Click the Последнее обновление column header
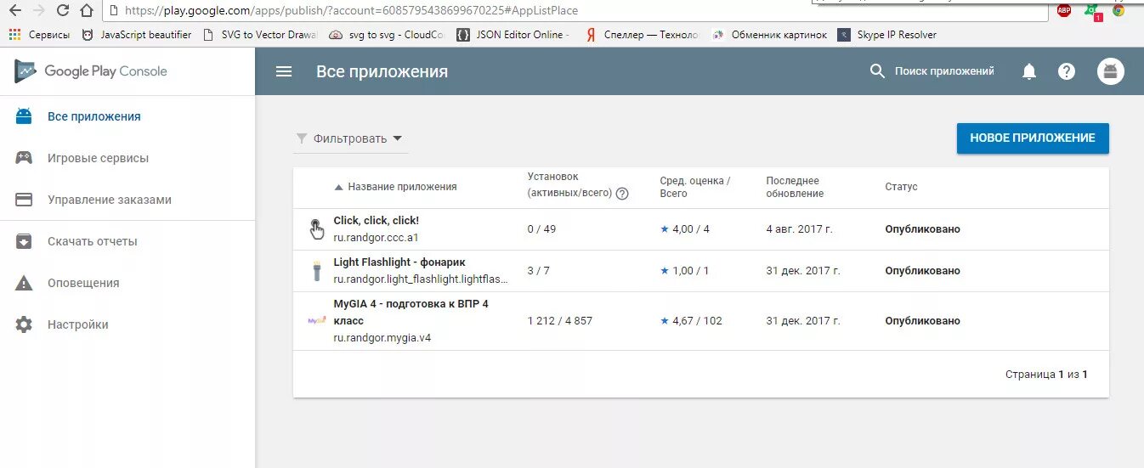 point(795,187)
